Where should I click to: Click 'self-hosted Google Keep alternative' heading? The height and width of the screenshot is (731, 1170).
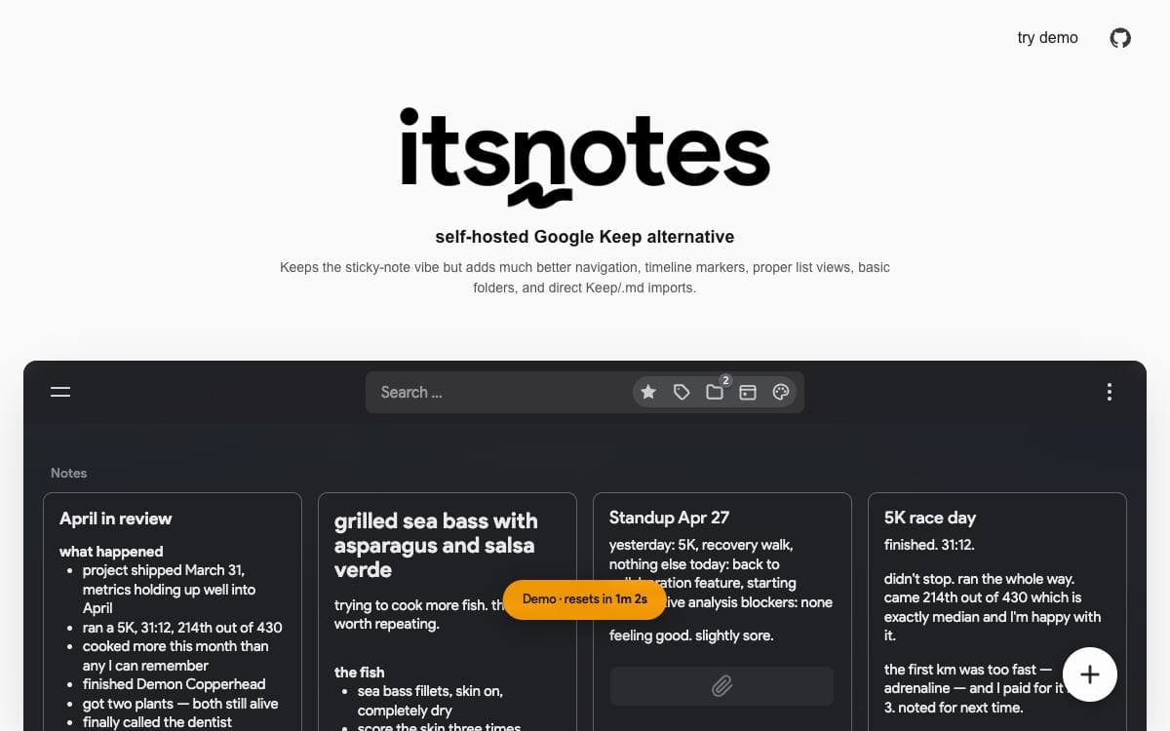(x=585, y=237)
